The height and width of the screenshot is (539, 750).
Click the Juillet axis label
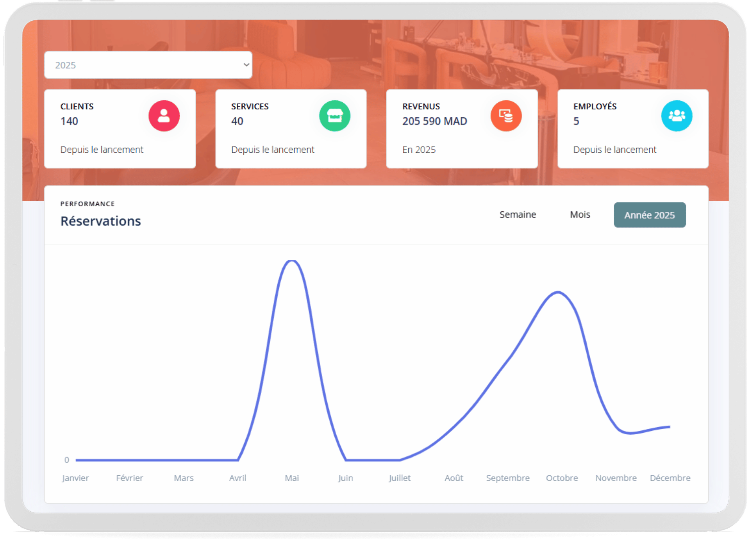(x=400, y=478)
